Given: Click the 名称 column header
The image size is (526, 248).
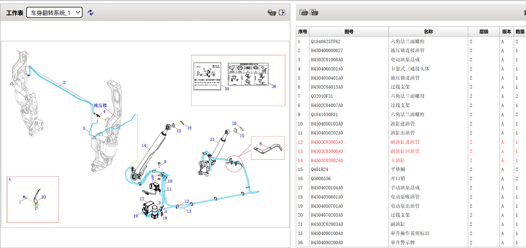Looking at the screenshot, I should pyautogui.click(x=428, y=32).
